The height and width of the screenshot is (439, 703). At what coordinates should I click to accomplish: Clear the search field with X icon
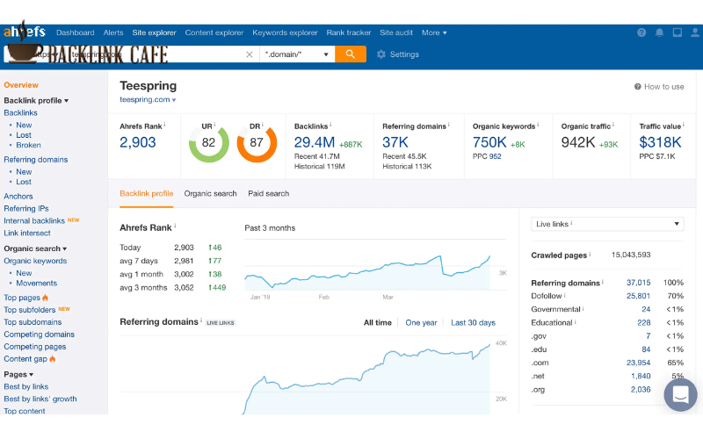(250, 54)
